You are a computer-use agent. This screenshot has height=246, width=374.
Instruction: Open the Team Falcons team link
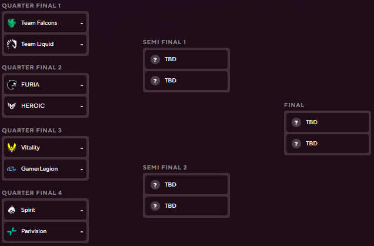coord(39,23)
